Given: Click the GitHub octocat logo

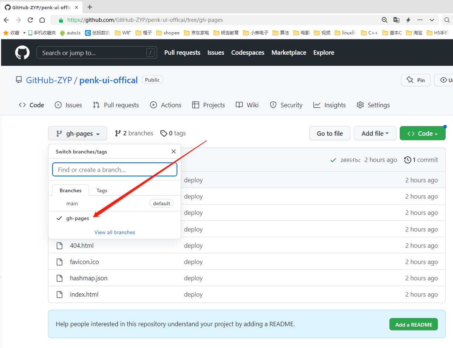Looking at the screenshot, I should [x=22, y=53].
